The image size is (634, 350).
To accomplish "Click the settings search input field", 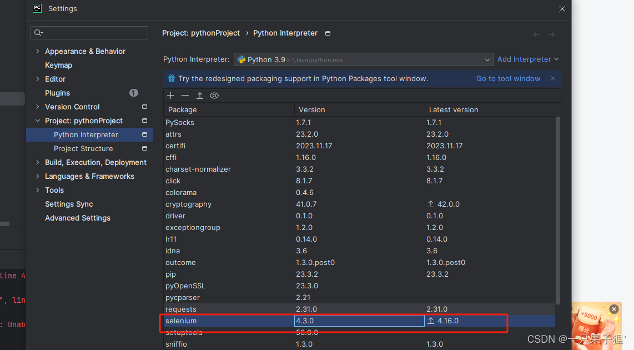I will [x=89, y=33].
